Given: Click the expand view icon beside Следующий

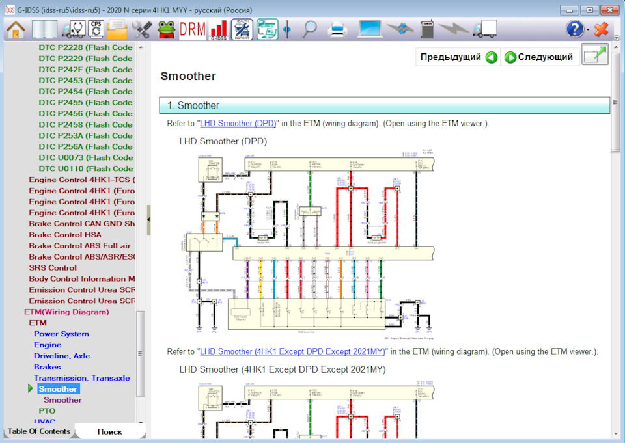Looking at the screenshot, I should coord(594,57).
